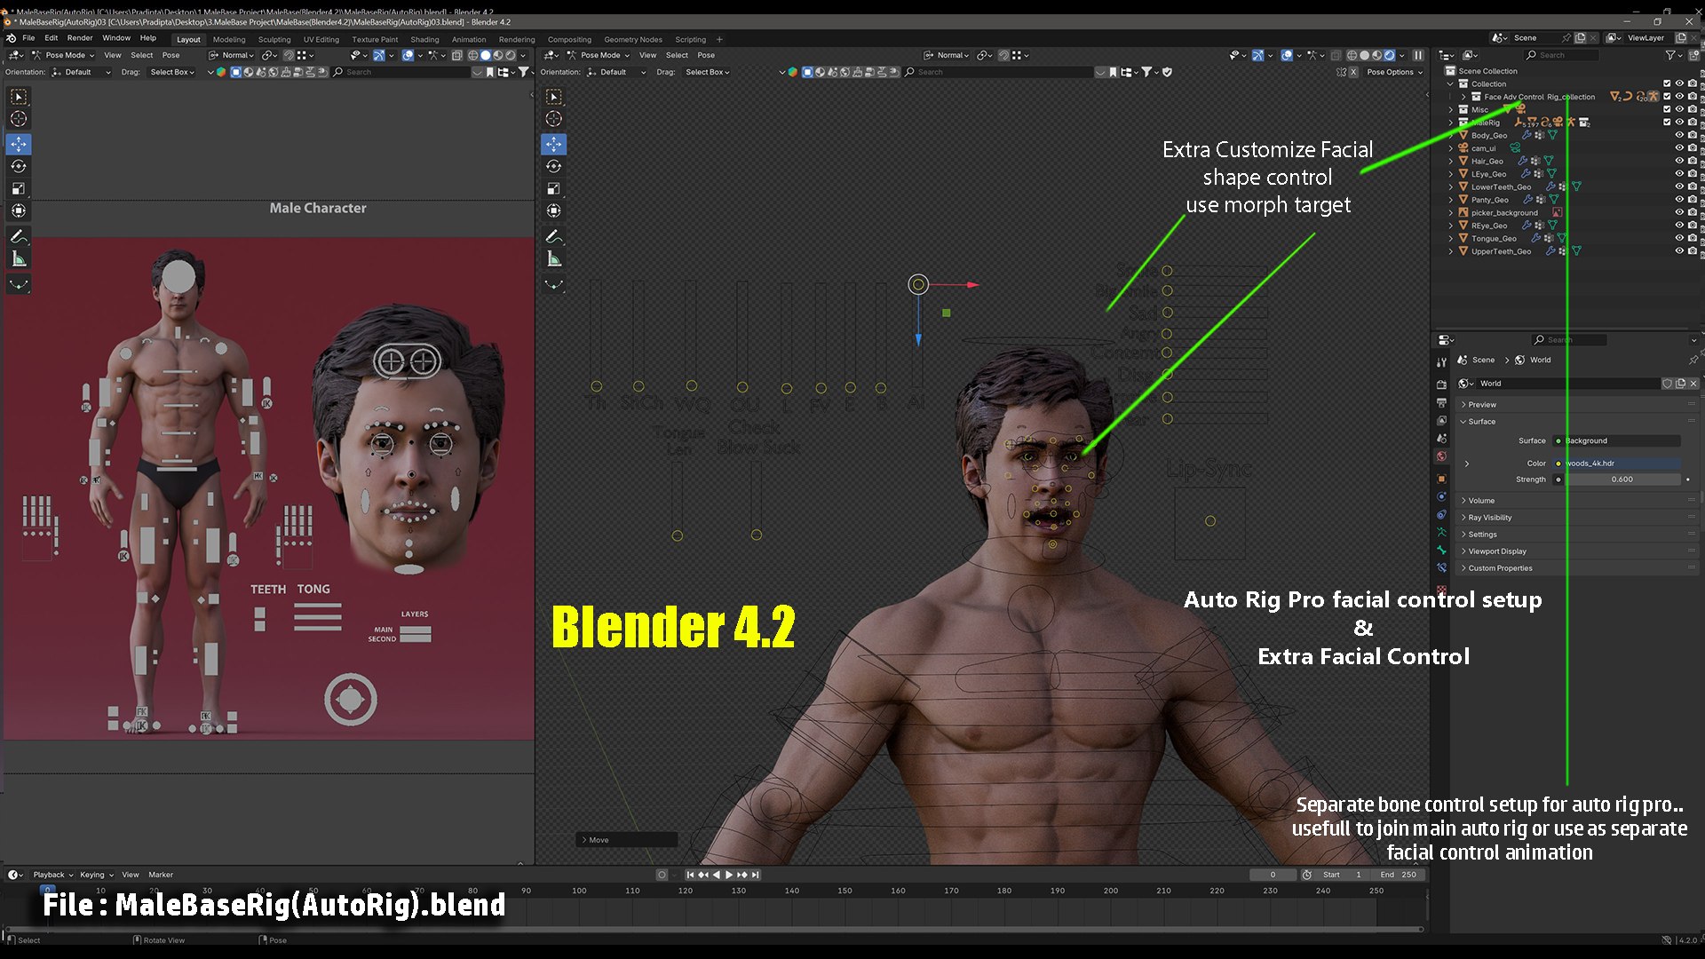
Task: Select the Transform tool in left viewport toolbar
Action: coord(19,210)
